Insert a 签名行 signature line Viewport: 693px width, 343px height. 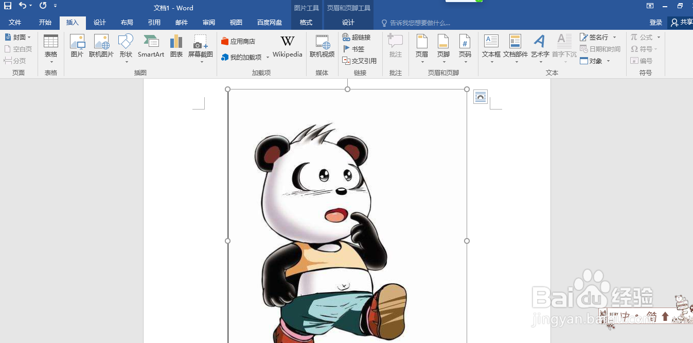click(x=597, y=37)
